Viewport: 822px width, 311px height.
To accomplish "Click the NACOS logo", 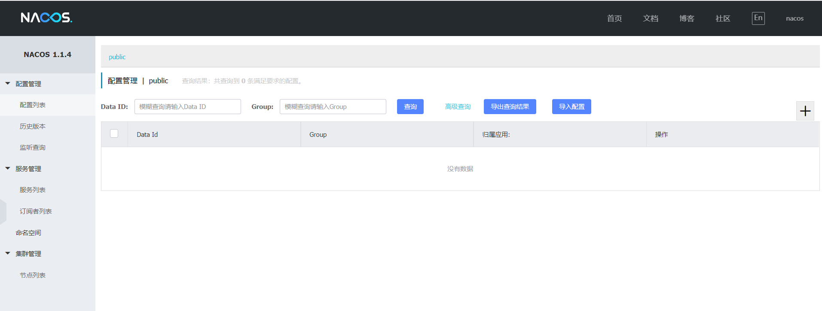I will [x=46, y=18].
